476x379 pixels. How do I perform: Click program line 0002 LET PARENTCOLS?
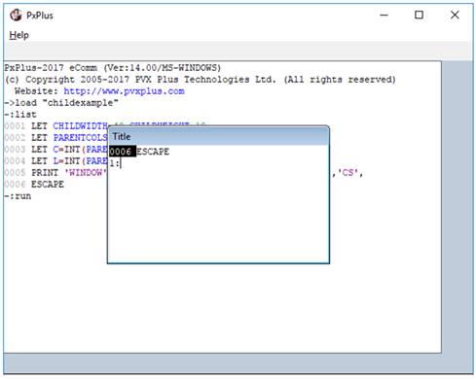coord(55,138)
